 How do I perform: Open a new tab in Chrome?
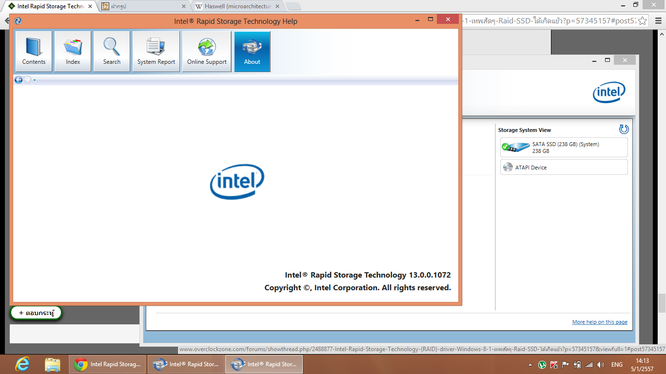pyautogui.click(x=293, y=6)
